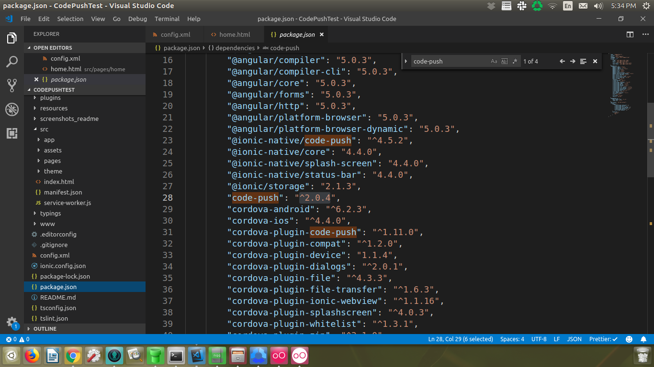Open the Trash icon in dock
The image size is (654, 367).
[642, 356]
